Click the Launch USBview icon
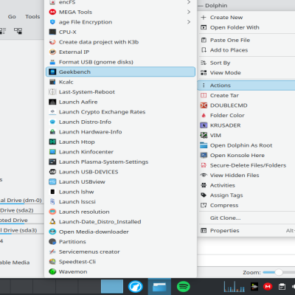This screenshot has height=295, width=295. 52,181
